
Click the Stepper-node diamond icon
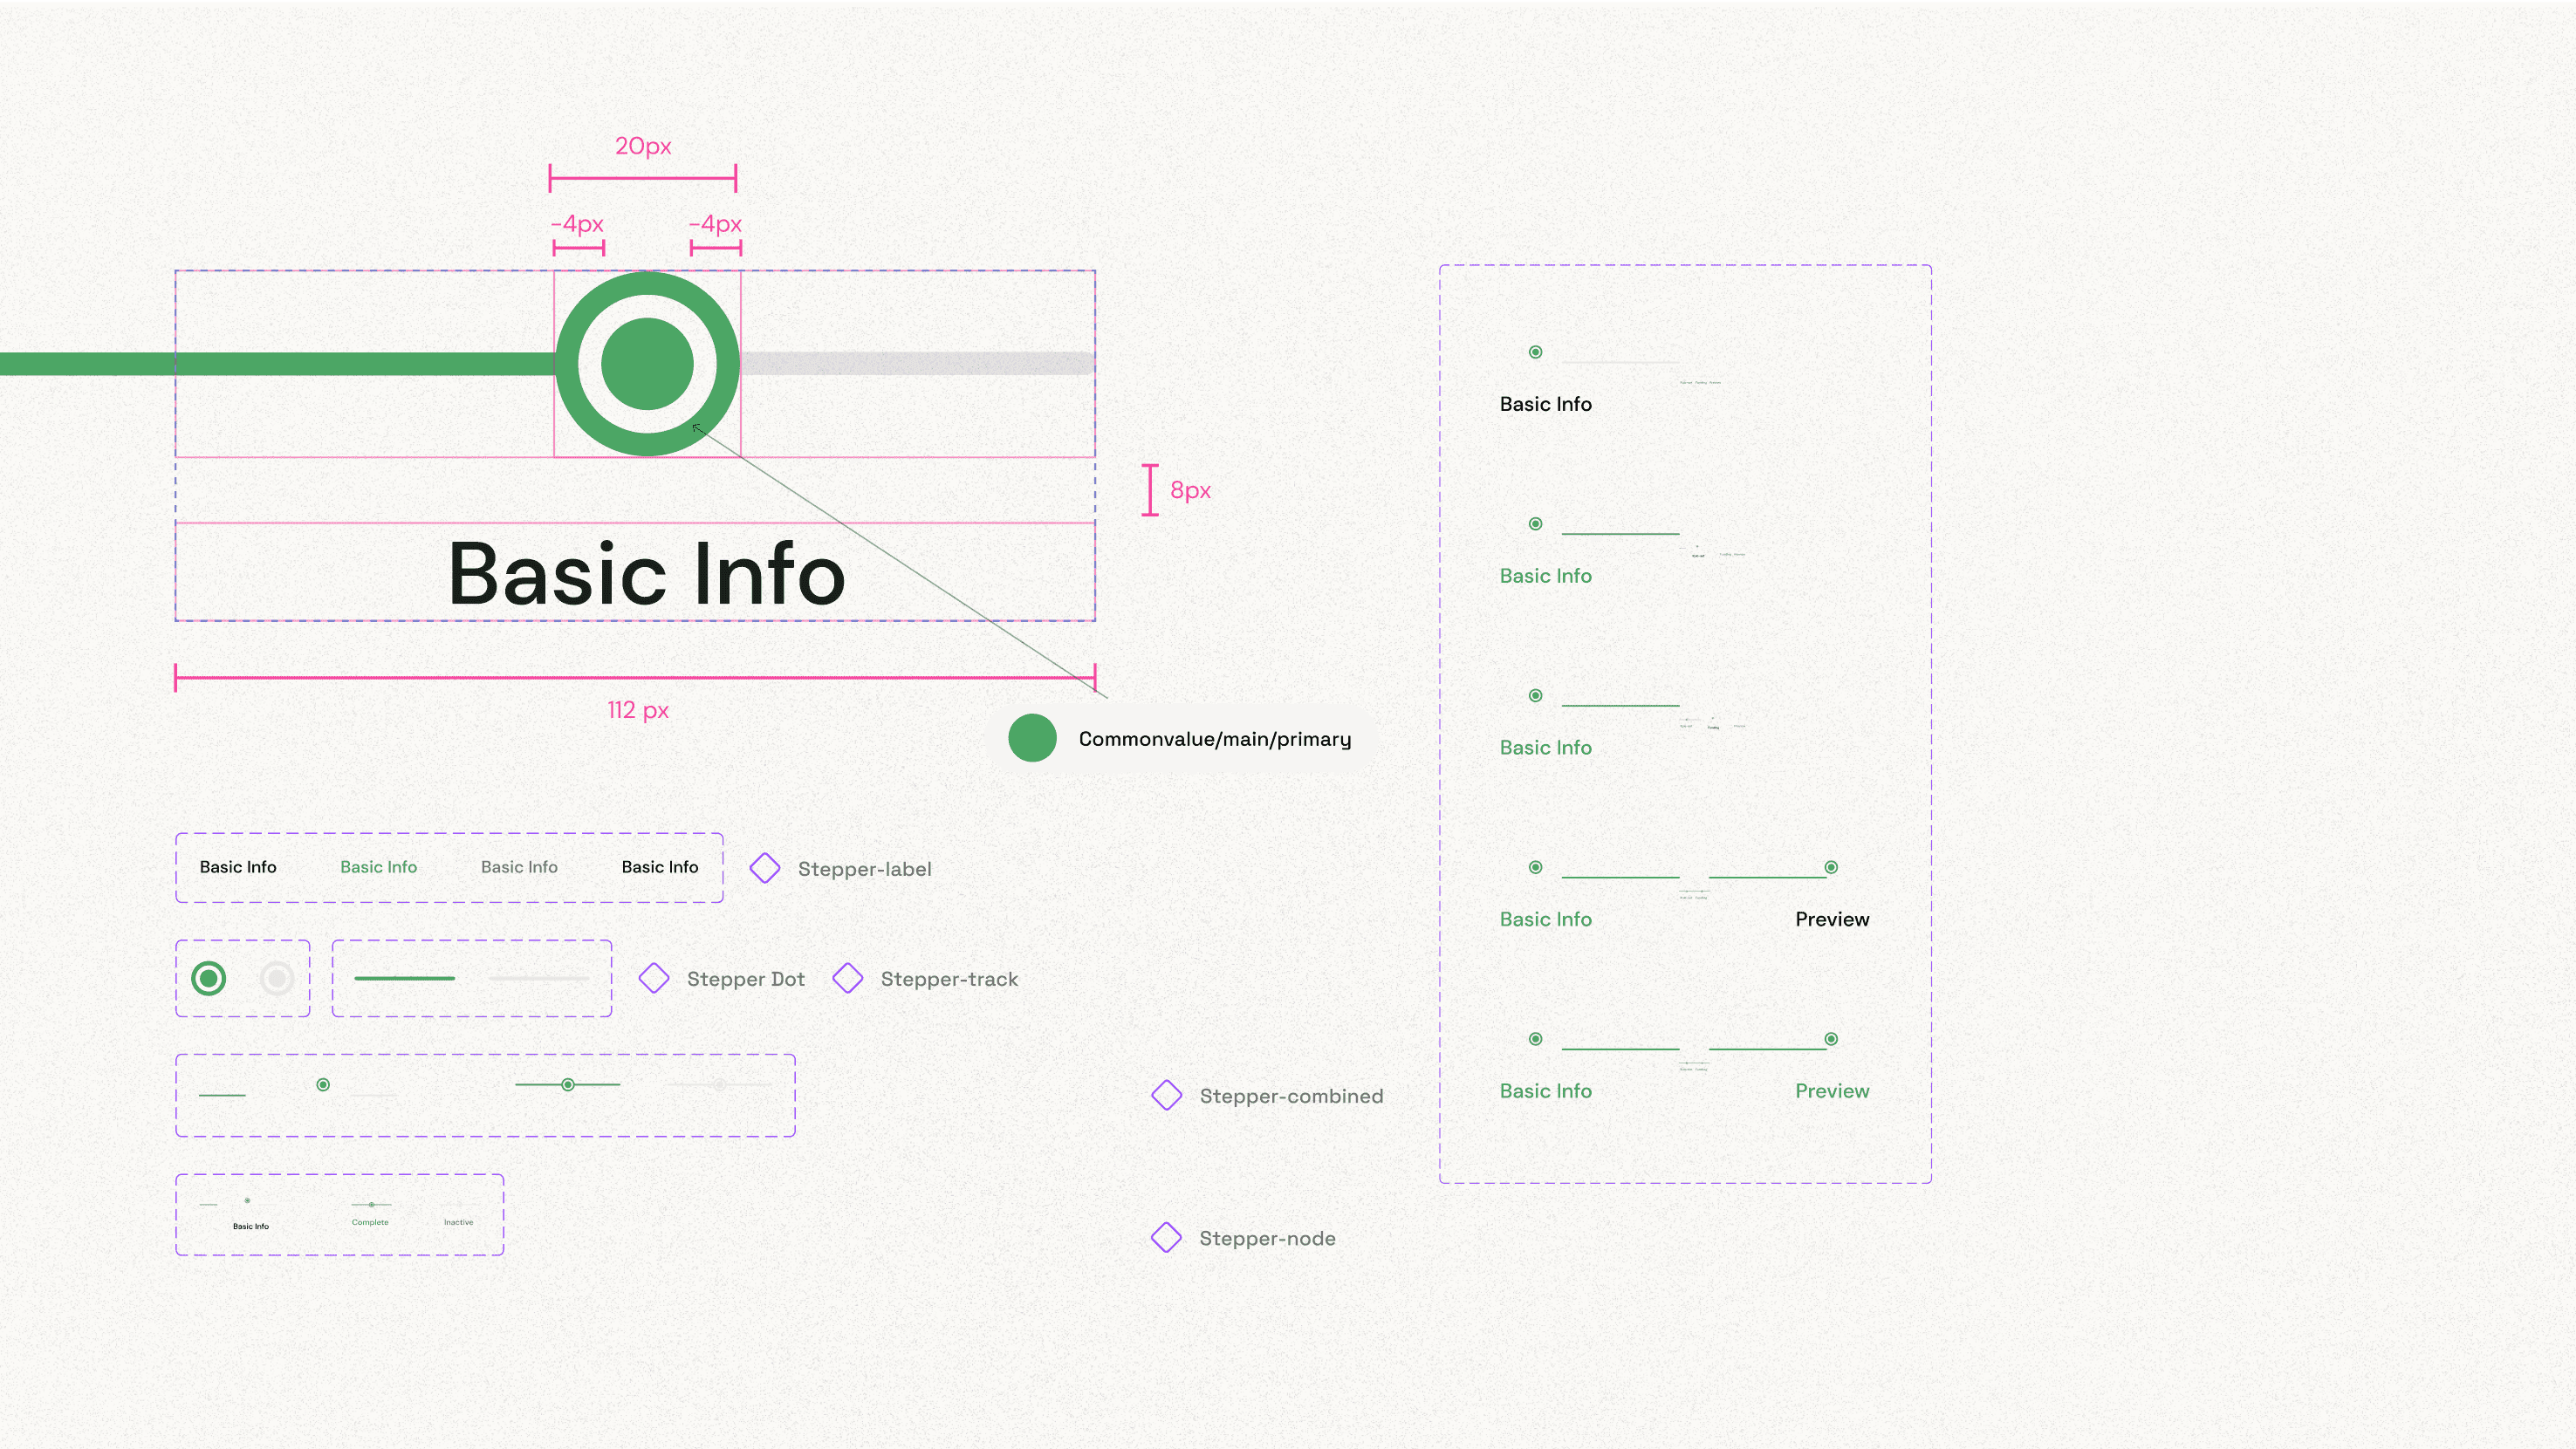click(x=1167, y=1237)
